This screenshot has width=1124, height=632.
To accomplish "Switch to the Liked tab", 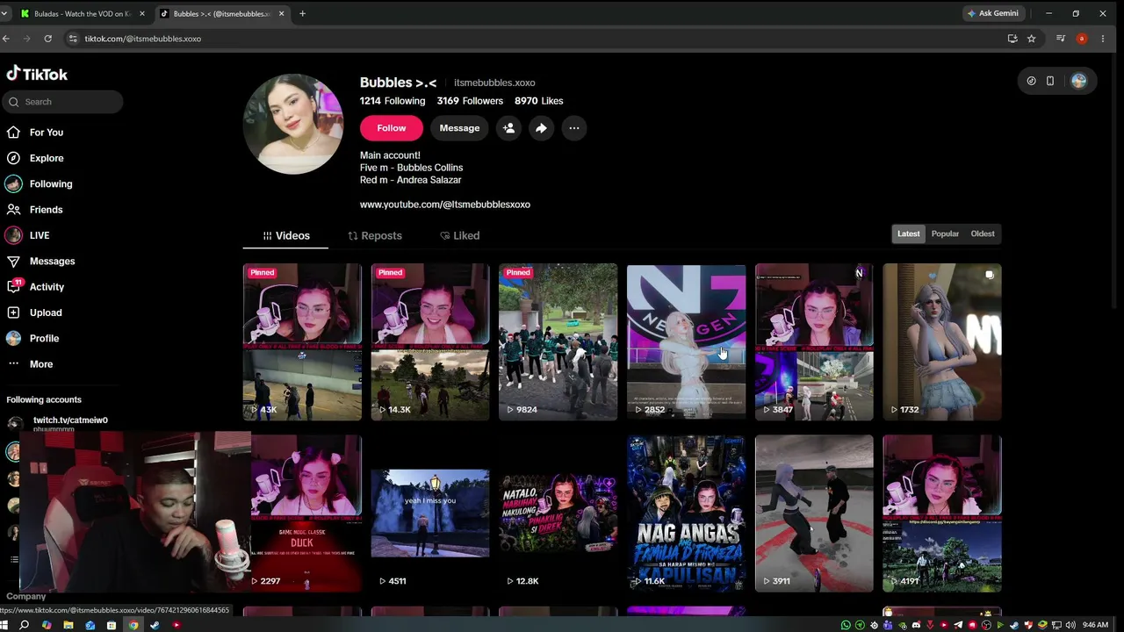I will pos(459,235).
